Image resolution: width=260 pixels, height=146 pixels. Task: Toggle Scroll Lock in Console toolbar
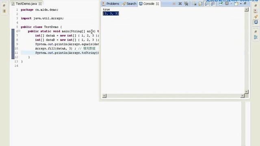pyautogui.click(x=200, y=4)
